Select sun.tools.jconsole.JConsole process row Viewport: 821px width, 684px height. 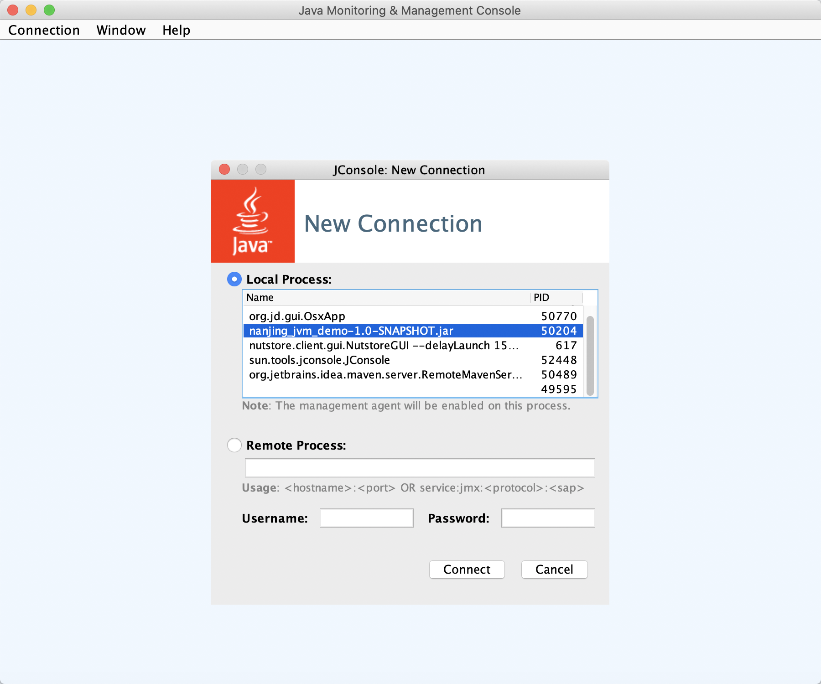click(x=413, y=360)
